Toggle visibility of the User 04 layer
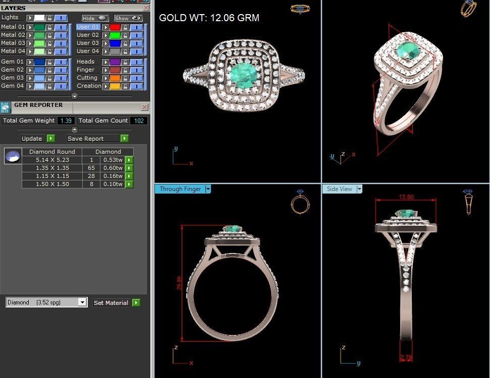This screenshot has height=378, width=490. pos(137,51)
